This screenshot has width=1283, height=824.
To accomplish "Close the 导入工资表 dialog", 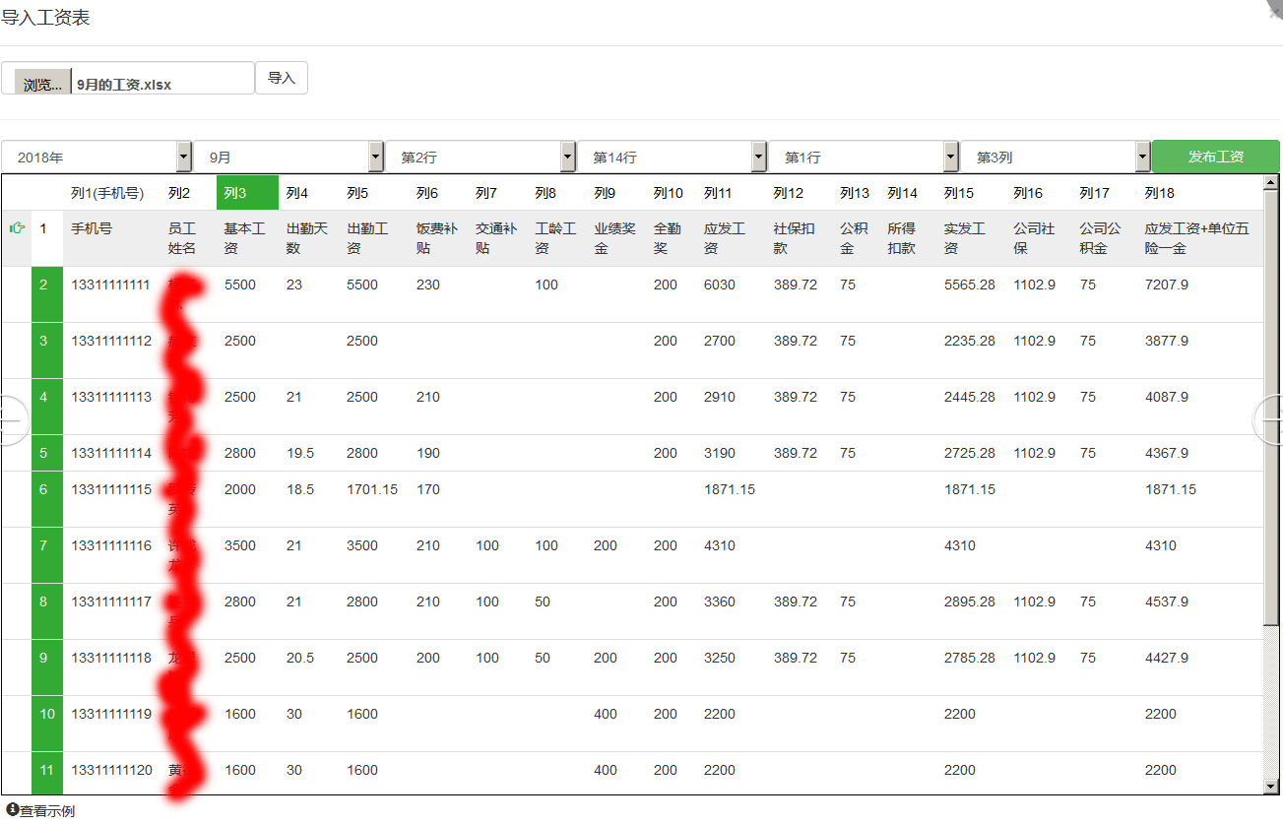I will pos(1276,8).
